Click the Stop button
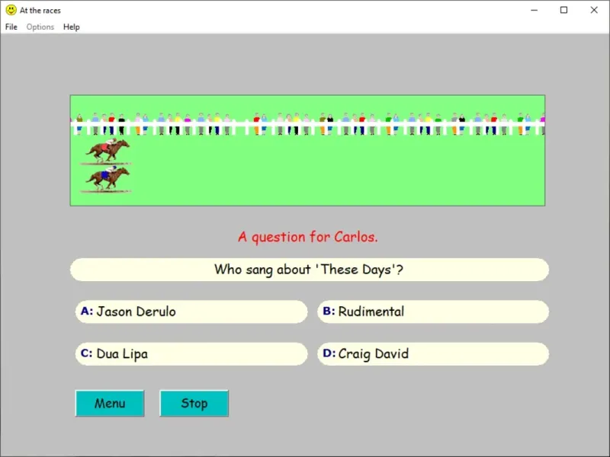 tap(194, 404)
